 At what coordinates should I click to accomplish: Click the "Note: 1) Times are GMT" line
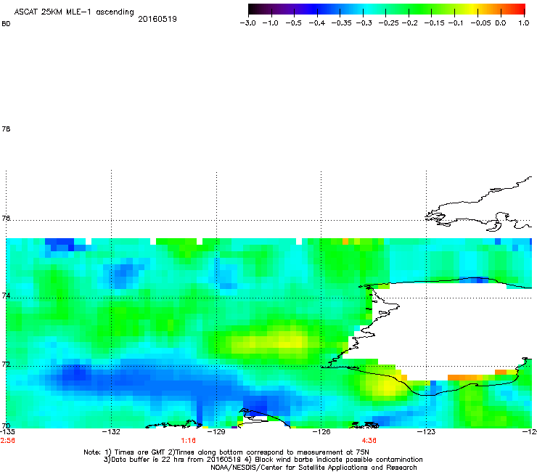(x=226, y=452)
